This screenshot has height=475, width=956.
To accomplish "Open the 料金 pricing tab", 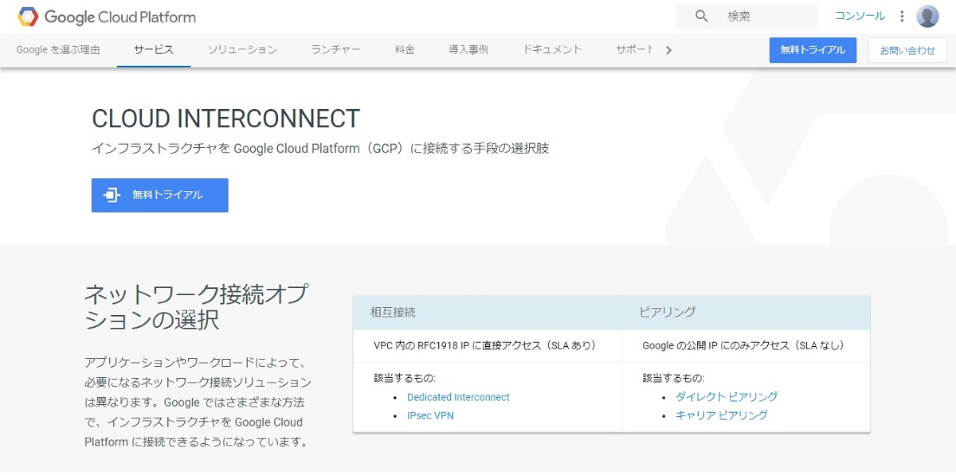I will [x=405, y=49].
